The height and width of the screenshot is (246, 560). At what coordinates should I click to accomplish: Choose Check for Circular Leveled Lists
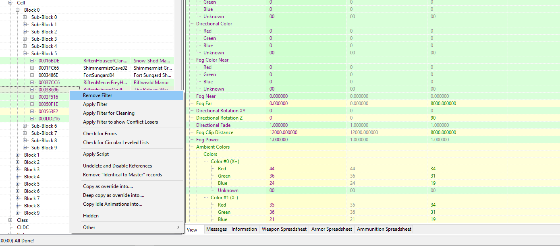[x=126, y=143]
